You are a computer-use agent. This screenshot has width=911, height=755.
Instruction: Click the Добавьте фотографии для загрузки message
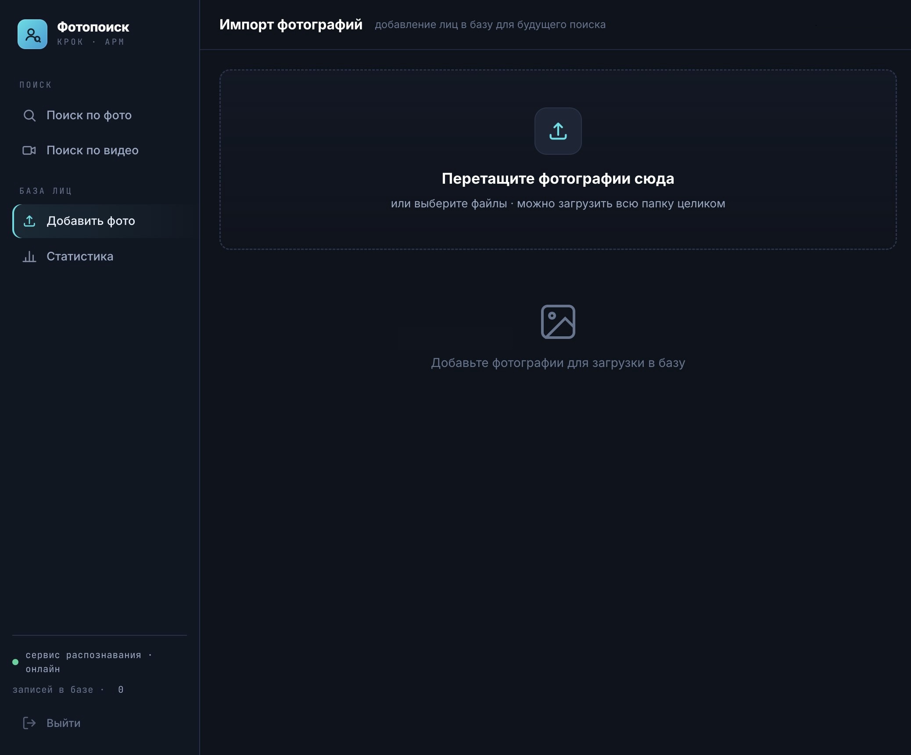pyautogui.click(x=558, y=363)
